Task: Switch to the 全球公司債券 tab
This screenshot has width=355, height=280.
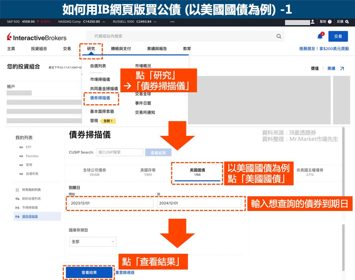Action: tap(95, 172)
